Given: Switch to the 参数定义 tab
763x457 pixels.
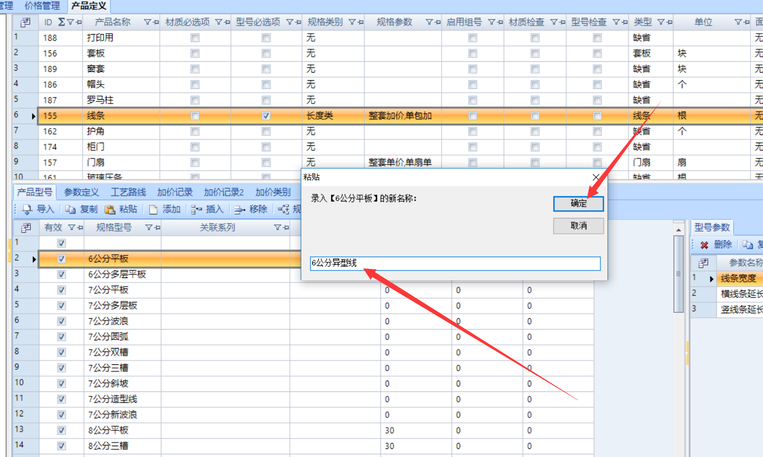Looking at the screenshot, I should [x=81, y=192].
